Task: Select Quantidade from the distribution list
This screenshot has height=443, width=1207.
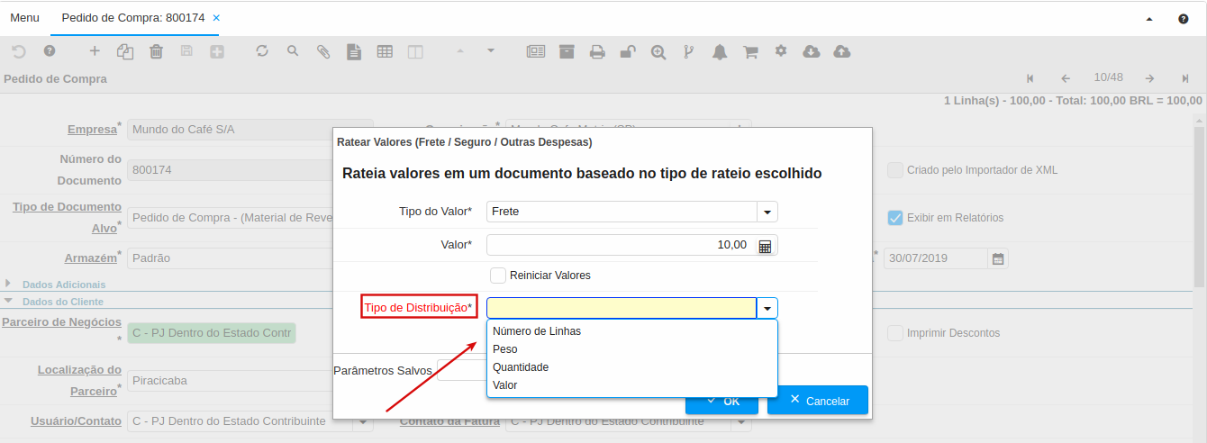Action: click(x=521, y=367)
